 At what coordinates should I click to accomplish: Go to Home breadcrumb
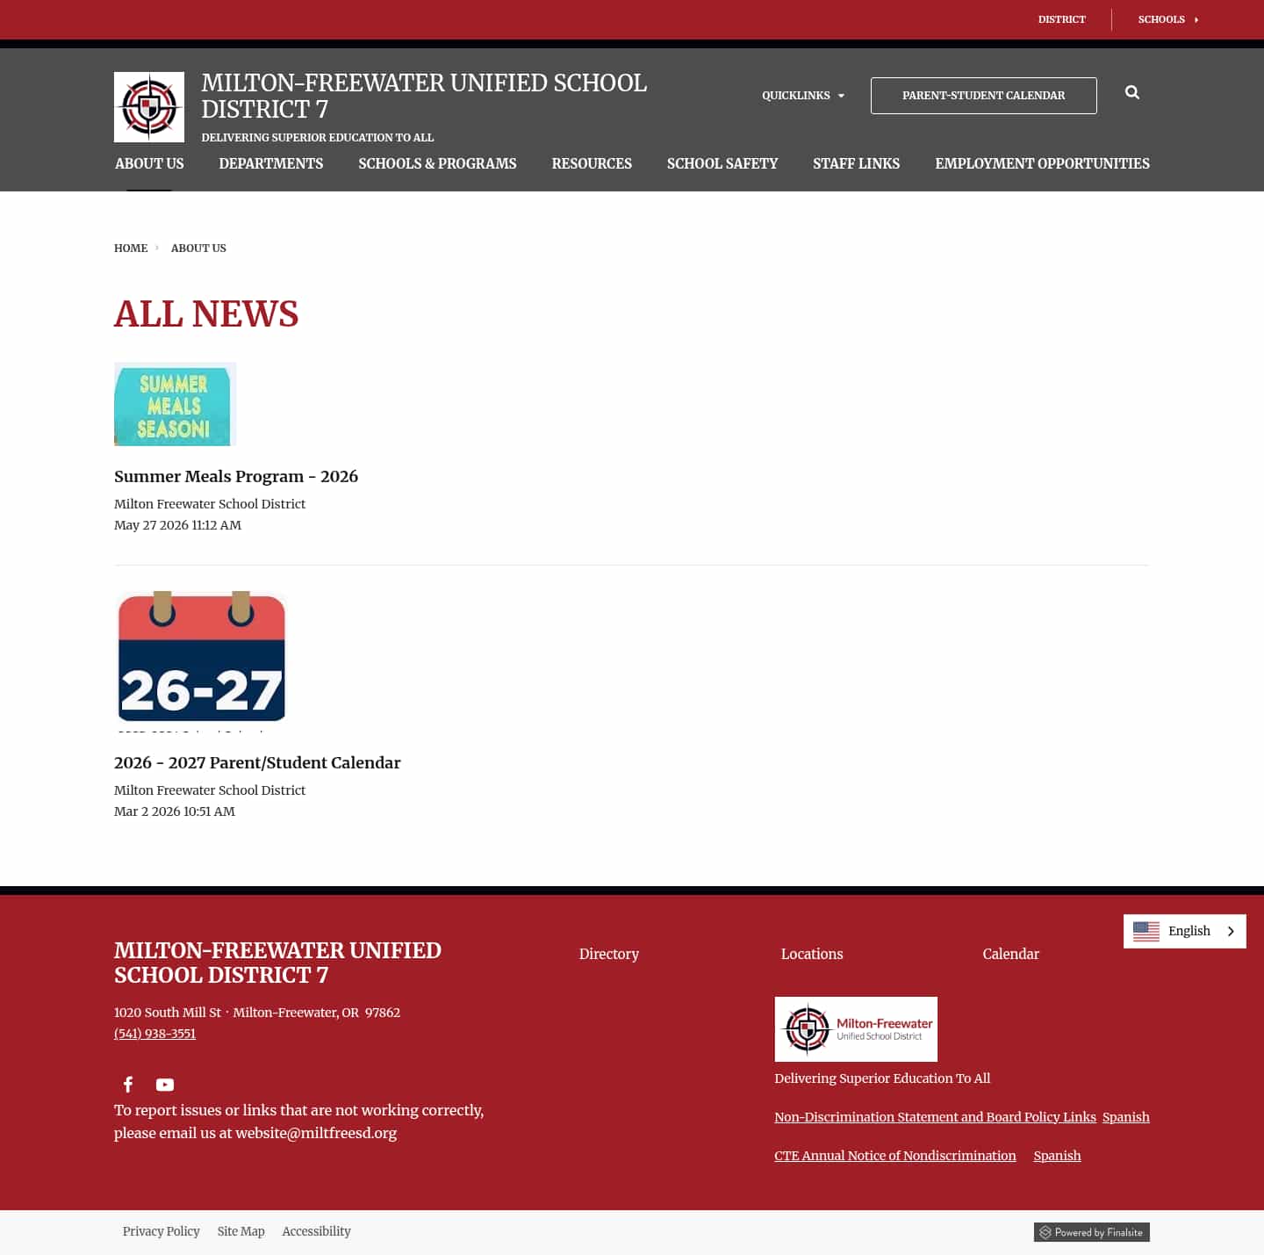point(131,249)
